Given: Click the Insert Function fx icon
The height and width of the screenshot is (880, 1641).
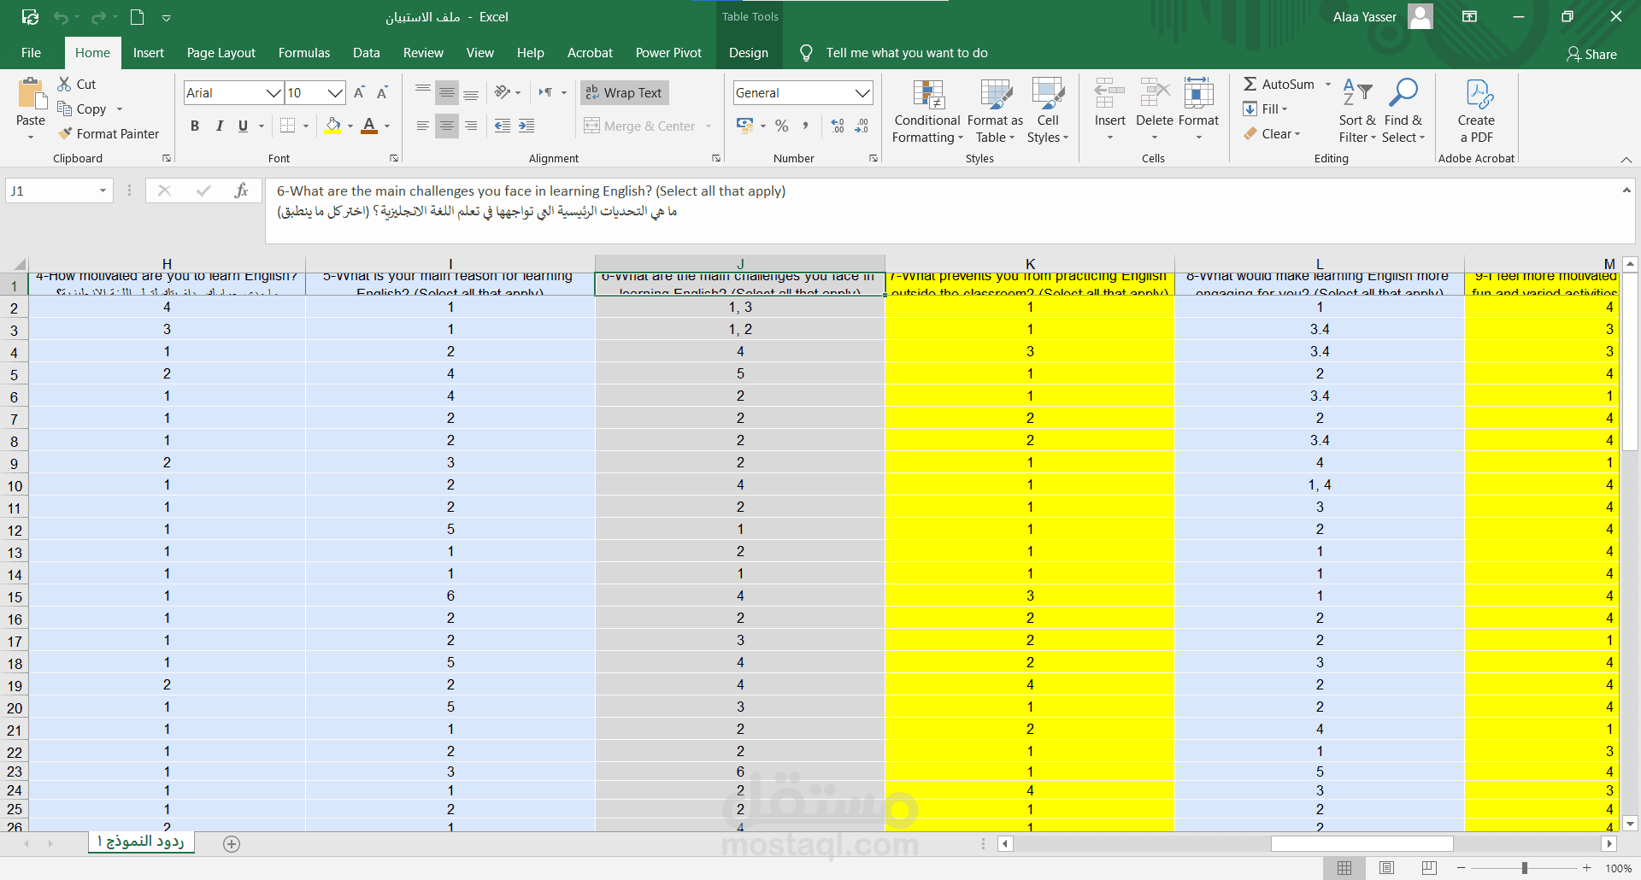Looking at the screenshot, I should (x=242, y=191).
